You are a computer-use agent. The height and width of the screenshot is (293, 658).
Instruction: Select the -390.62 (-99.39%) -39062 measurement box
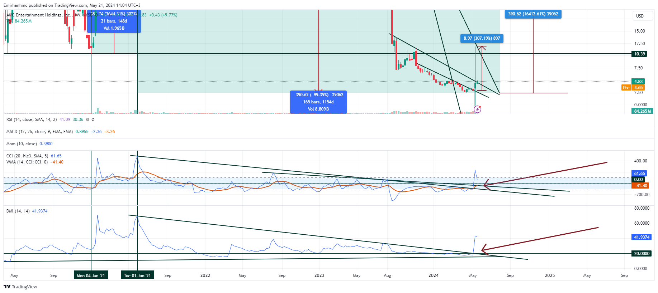[318, 102]
